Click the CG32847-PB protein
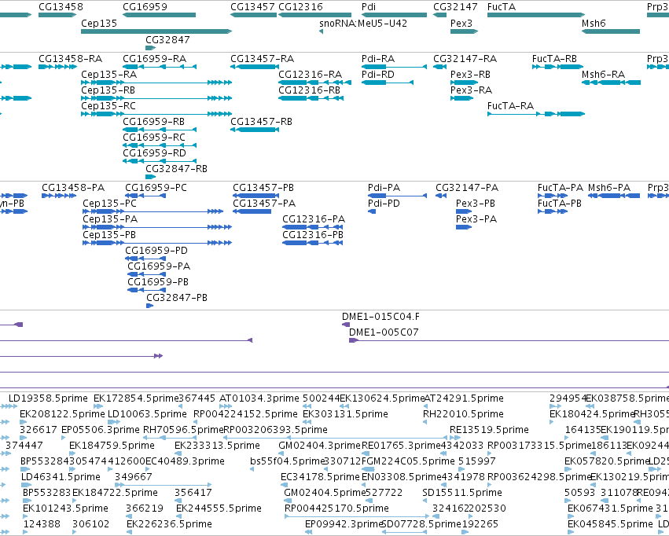 pyautogui.click(x=149, y=306)
